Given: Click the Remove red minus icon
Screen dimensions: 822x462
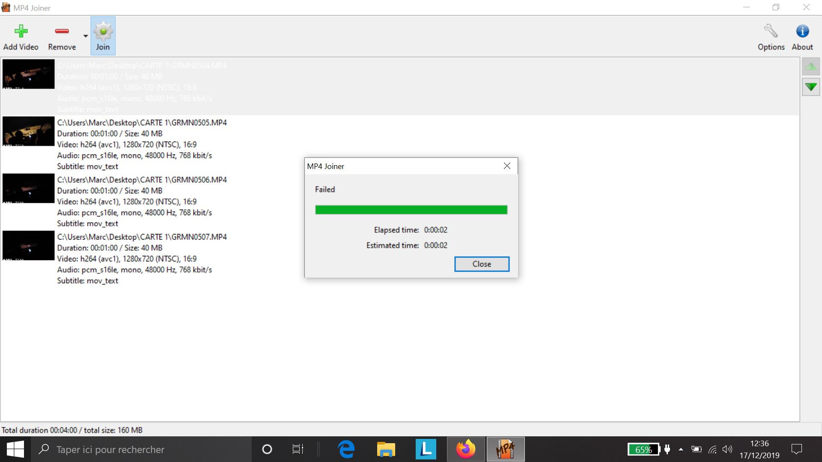Looking at the screenshot, I should [x=62, y=31].
